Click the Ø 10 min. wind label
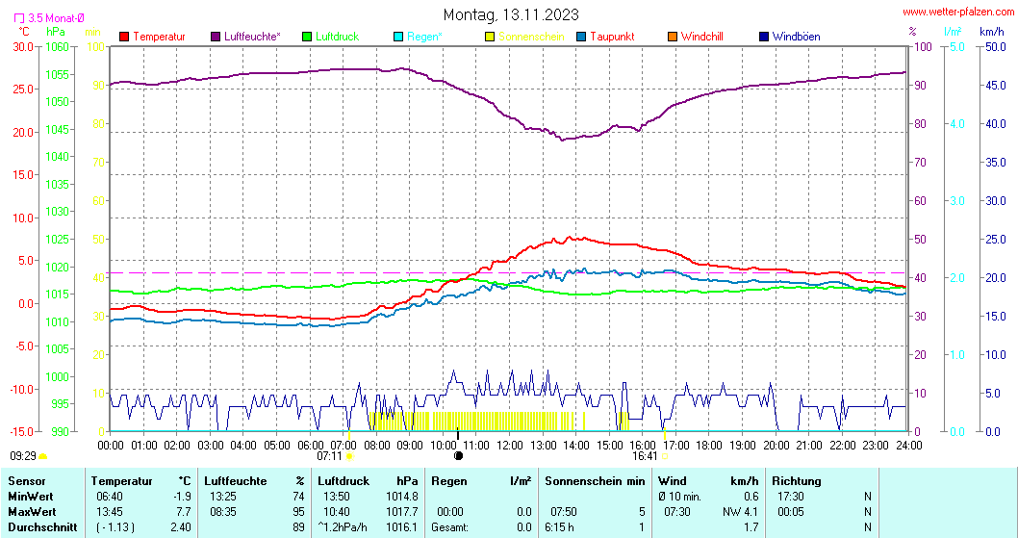This screenshot has width=1018, height=538. click(679, 497)
